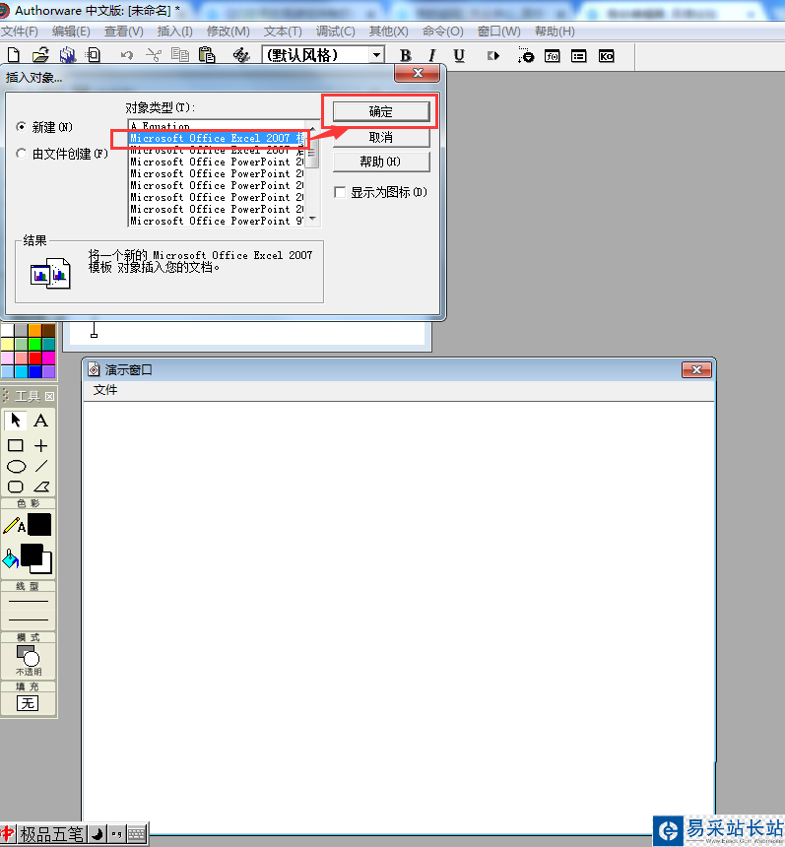The width and height of the screenshot is (785, 847).
Task: Select the last PowerPoint 9 list row
Action: tap(217, 221)
